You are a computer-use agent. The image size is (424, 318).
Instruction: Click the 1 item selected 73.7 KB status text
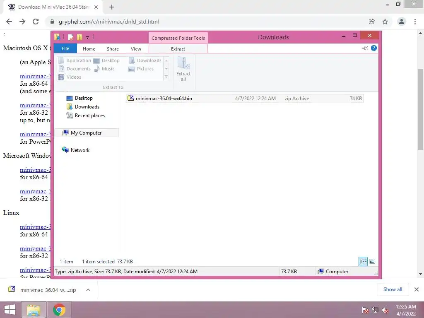point(107,262)
